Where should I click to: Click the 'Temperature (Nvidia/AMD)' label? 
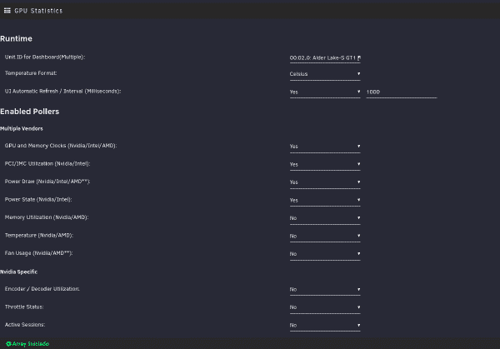pyautogui.click(x=39, y=235)
